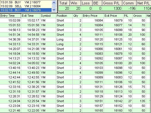Click exit price 16099 cell

(x=113, y=30)
